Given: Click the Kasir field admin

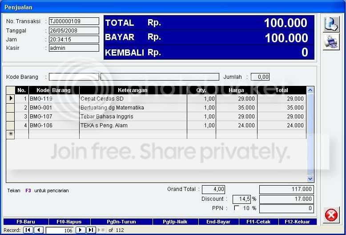Looking at the screenshot, I should 74,48.
